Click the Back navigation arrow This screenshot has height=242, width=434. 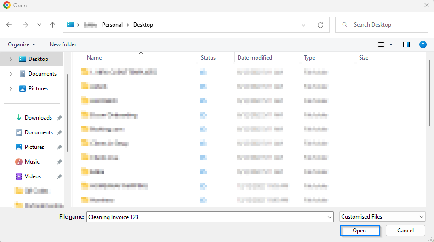click(x=10, y=25)
